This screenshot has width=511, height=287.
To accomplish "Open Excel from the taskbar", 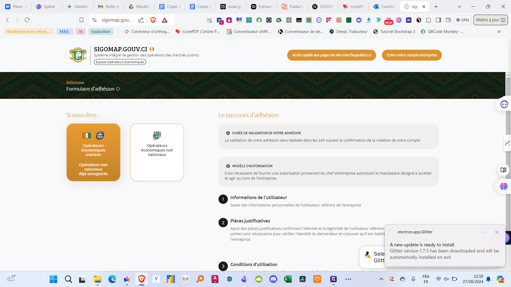I will coord(288,279).
